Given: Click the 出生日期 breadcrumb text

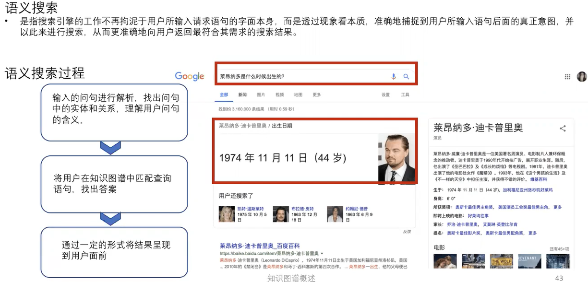Looking at the screenshot, I should 282,126.
